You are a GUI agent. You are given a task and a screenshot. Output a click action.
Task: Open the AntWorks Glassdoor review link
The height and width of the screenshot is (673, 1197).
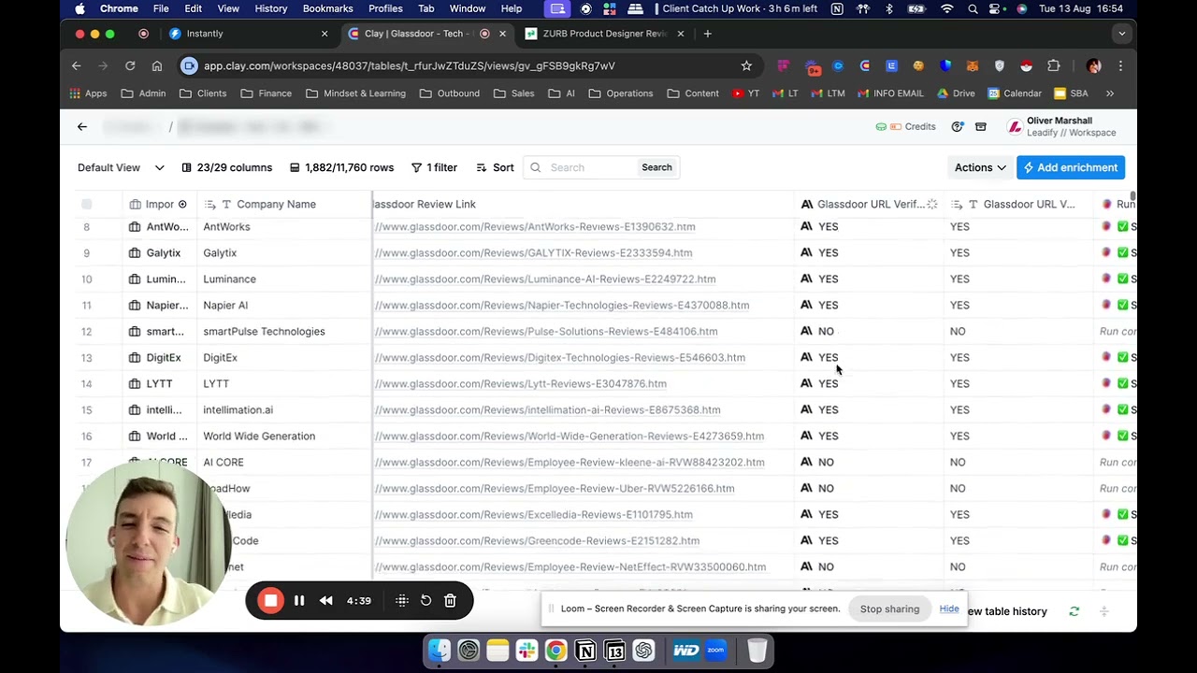coord(535,227)
